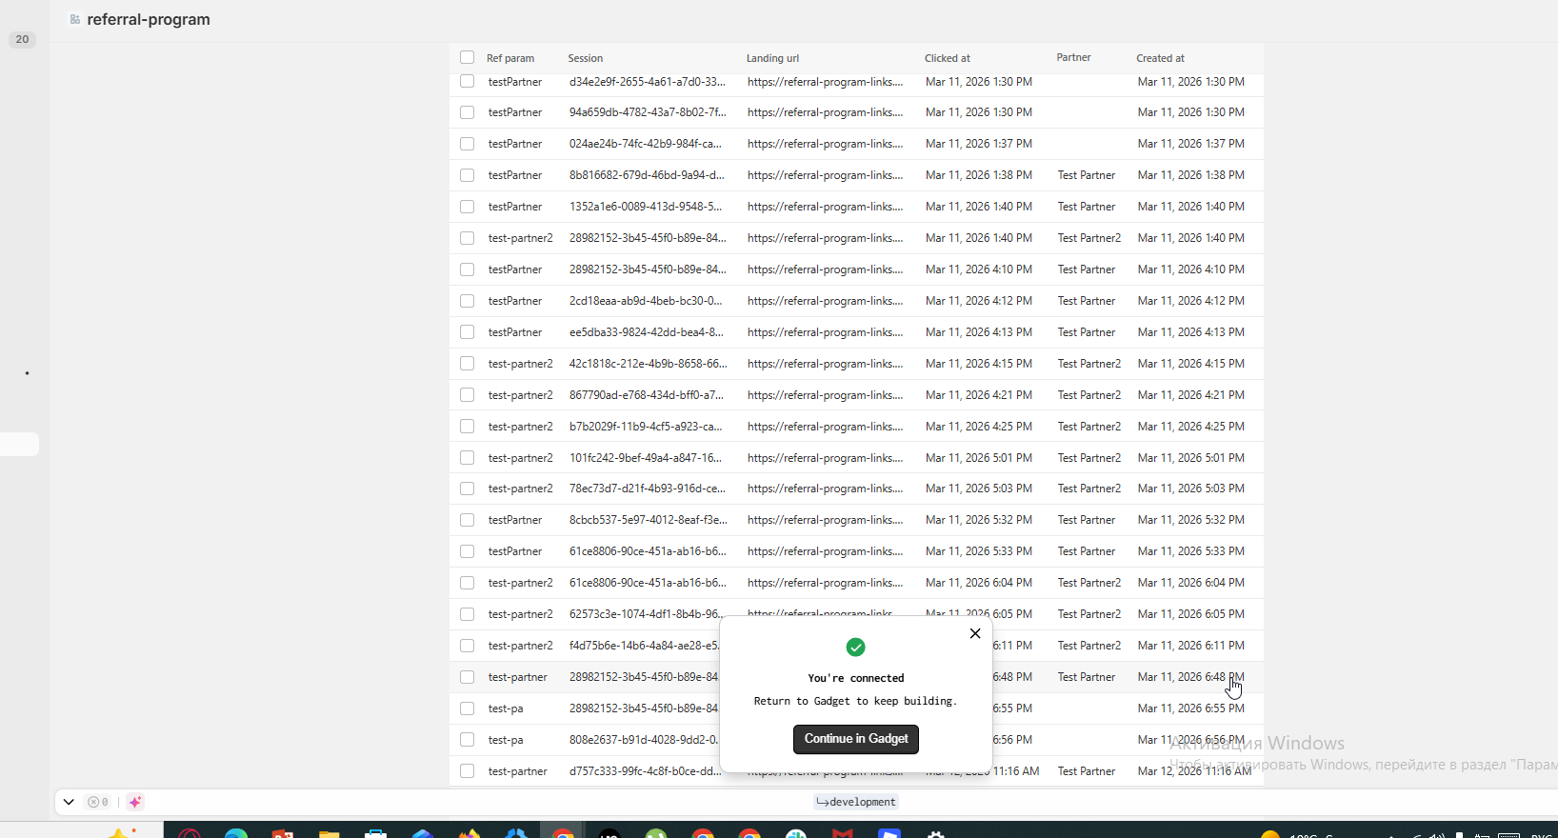
Task: Click test-partner2 ref param in 4:21 PM row
Action: [521, 395]
